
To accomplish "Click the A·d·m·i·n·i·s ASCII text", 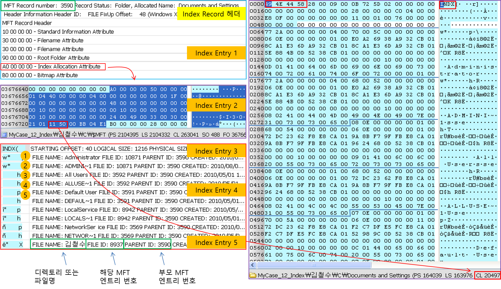I will [471, 67].
